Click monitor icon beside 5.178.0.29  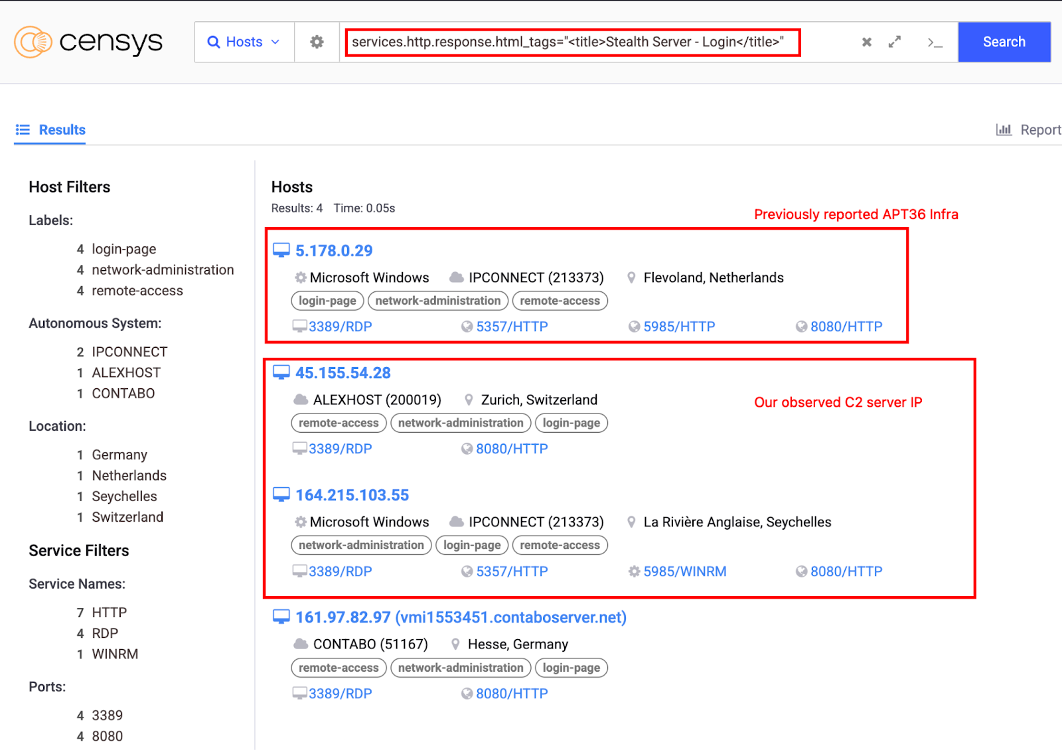(x=281, y=250)
